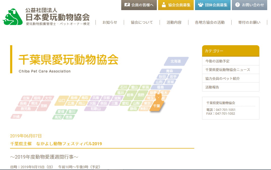
Task: Open the 寄付のお願い menu item
Action: tap(249, 22)
